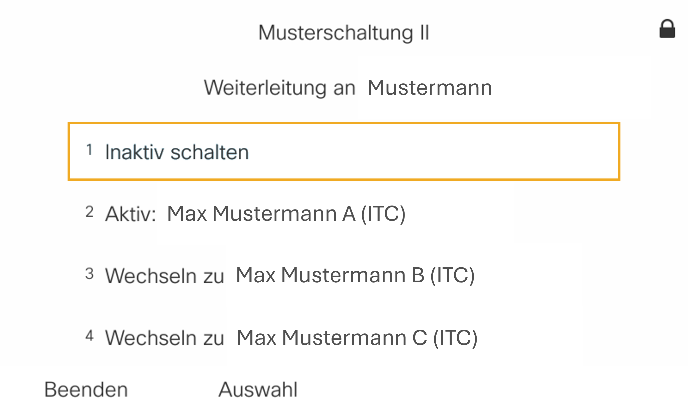
Task: Click the number 1 beside Inaktiv schalten
Action: (x=89, y=150)
